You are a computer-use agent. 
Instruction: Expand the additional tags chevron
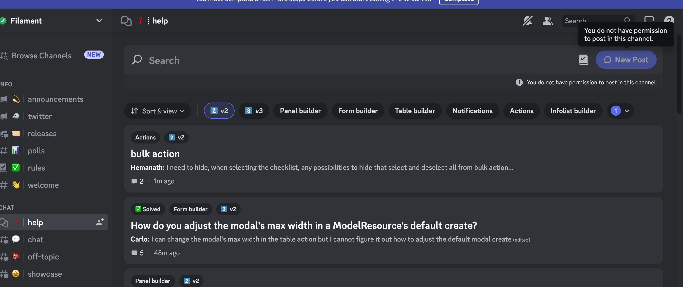coord(627,111)
